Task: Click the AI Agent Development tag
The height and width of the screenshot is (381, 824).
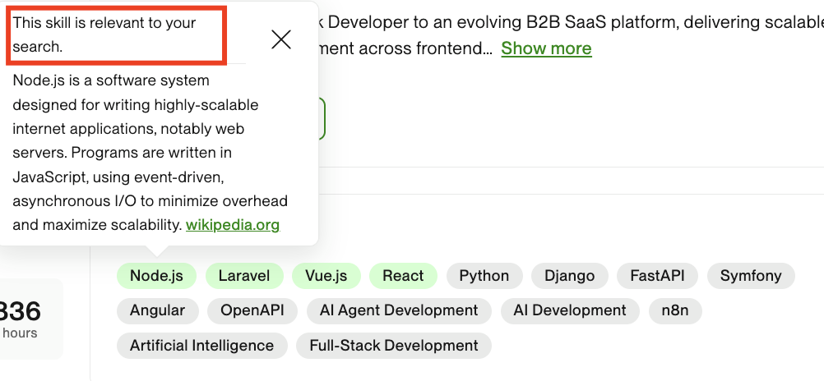Action: (x=399, y=310)
